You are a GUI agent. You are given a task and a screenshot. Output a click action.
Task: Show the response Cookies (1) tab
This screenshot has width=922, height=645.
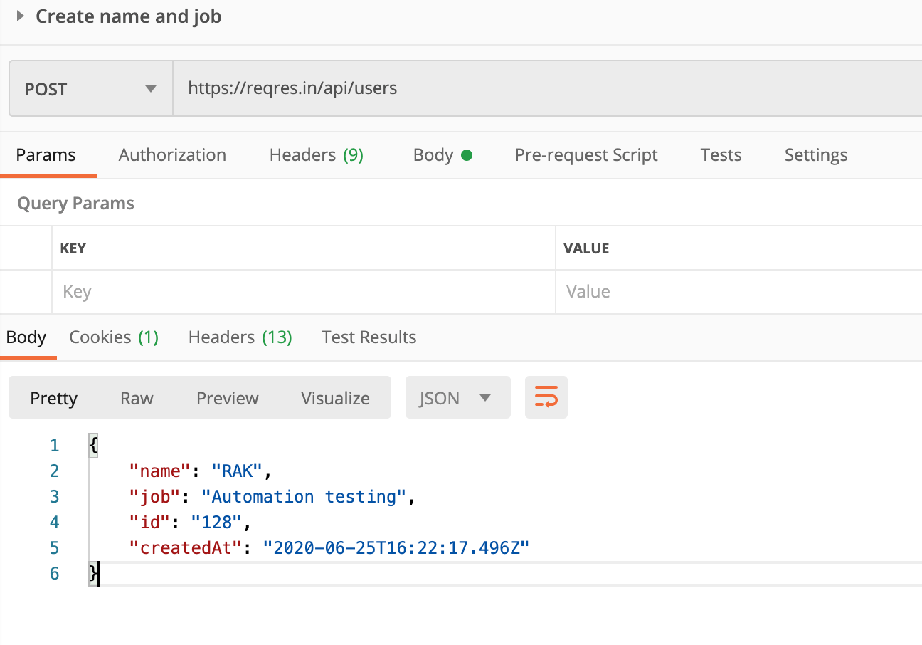[113, 337]
